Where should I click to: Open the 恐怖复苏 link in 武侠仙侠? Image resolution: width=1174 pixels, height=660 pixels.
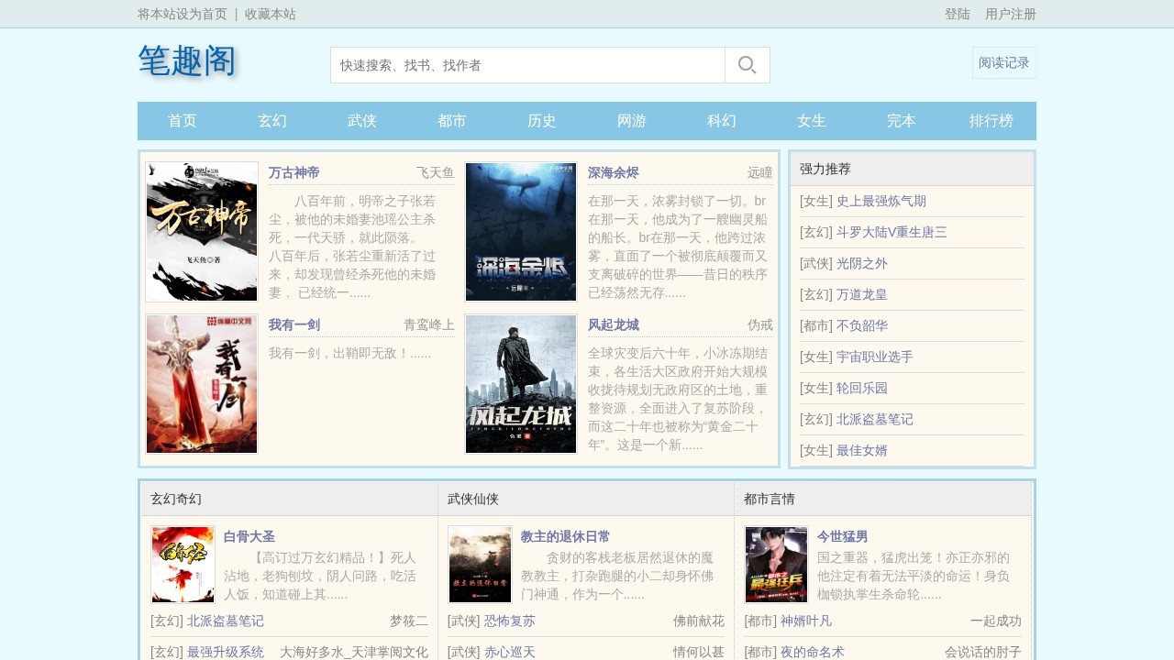click(510, 621)
